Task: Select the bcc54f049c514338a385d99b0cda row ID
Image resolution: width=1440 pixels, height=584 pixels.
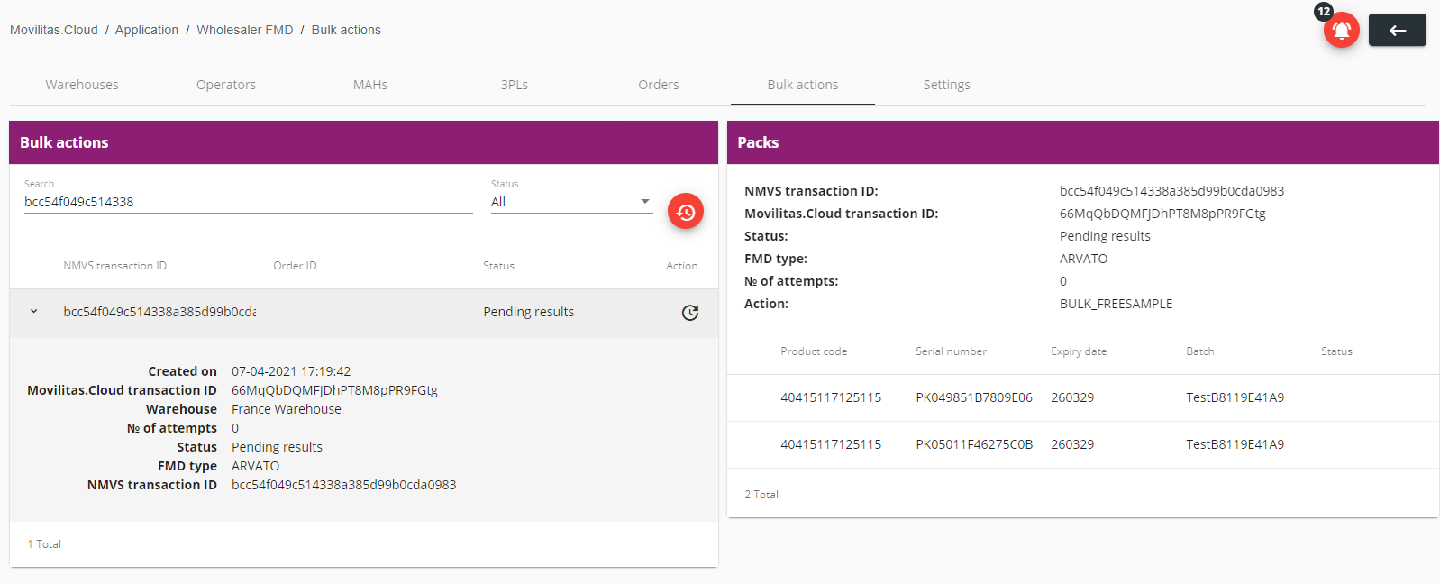Action: click(x=159, y=312)
